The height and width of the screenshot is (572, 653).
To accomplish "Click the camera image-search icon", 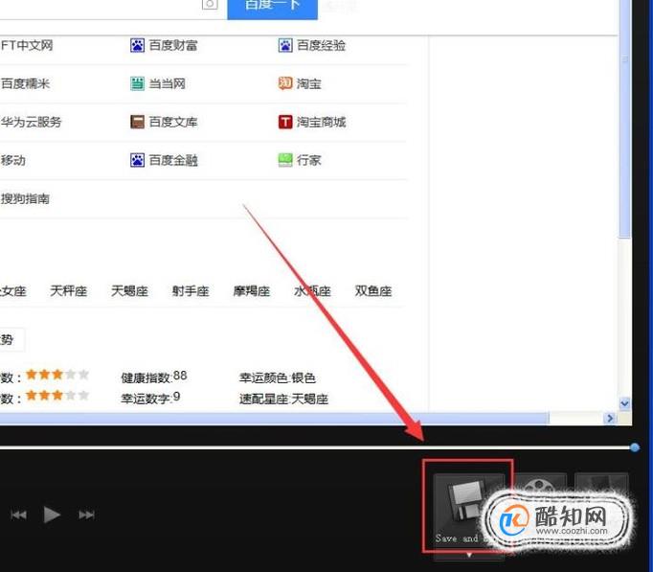I will coord(210,5).
